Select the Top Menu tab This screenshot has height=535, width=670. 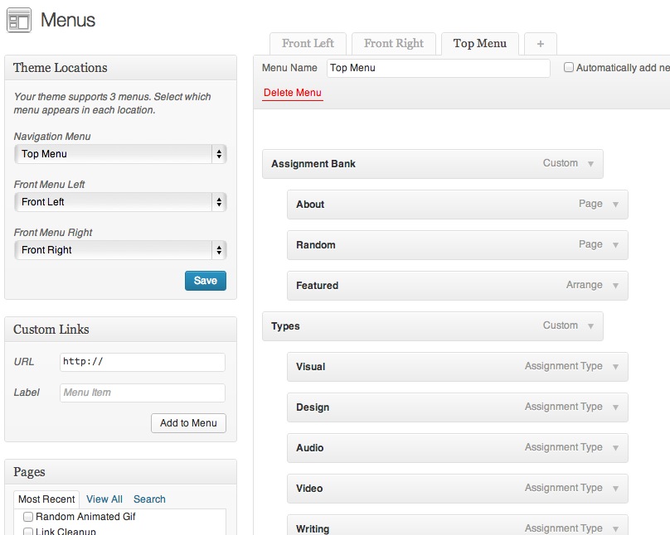pyautogui.click(x=479, y=44)
